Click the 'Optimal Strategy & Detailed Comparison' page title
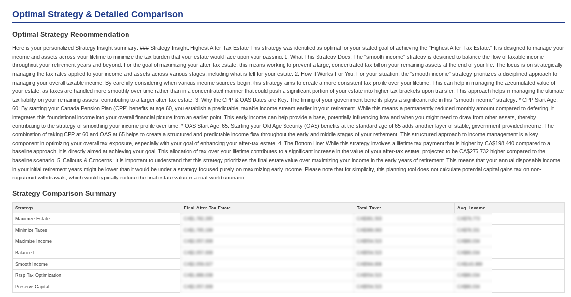Image resolution: width=571 pixels, height=297 pixels. tap(97, 14)
